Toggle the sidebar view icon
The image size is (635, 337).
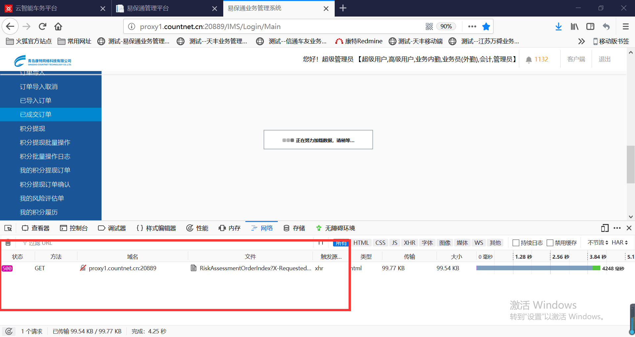pyautogui.click(x=590, y=26)
